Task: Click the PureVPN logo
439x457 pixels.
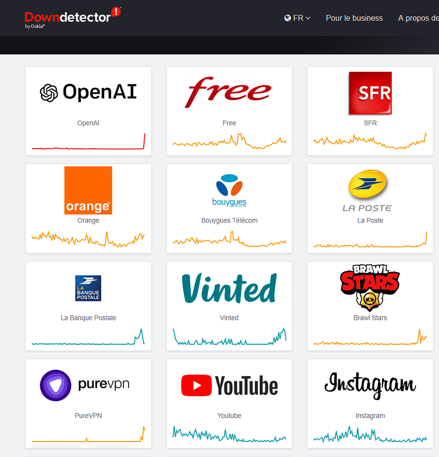Action: click(x=88, y=385)
